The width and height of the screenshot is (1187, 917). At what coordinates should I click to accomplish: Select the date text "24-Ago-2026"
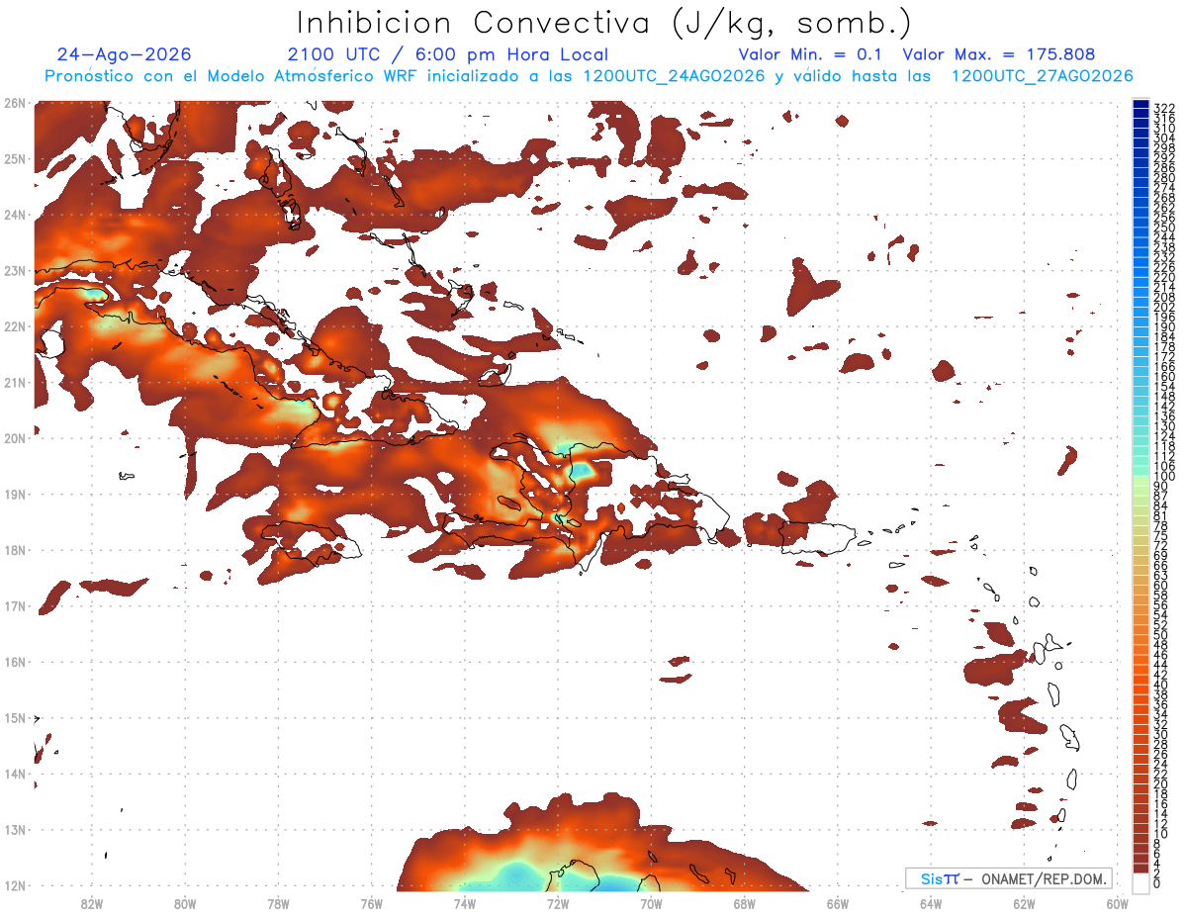(x=125, y=54)
